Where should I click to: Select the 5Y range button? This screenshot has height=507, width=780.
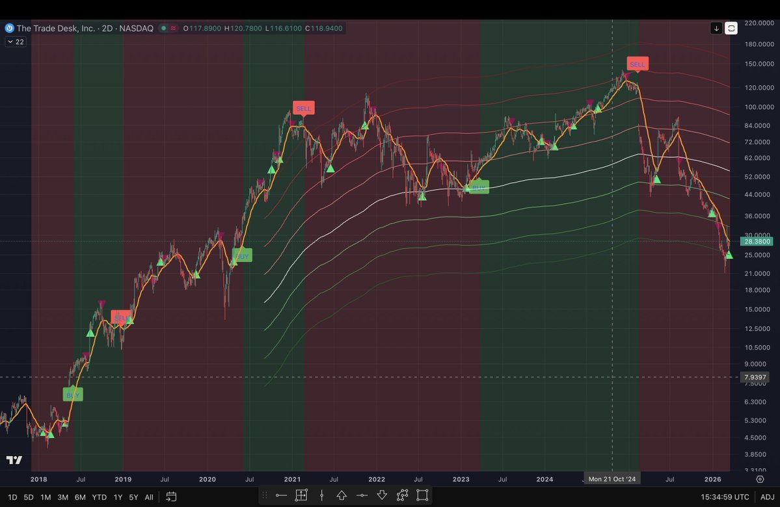tap(133, 497)
